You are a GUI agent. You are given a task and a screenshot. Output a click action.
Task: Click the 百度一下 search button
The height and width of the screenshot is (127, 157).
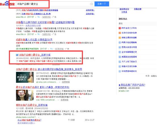[x=102, y=4]
